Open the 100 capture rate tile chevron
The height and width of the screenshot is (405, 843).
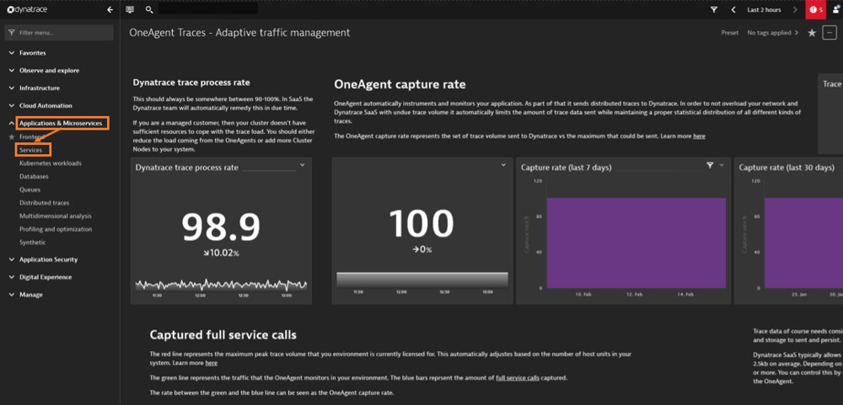(504, 165)
